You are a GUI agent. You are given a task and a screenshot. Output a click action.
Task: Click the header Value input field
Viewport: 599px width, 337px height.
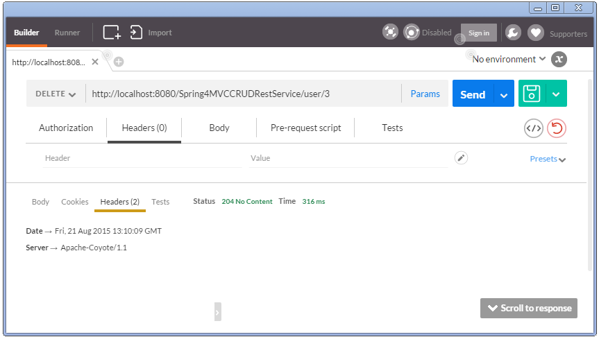pyautogui.click(x=348, y=158)
